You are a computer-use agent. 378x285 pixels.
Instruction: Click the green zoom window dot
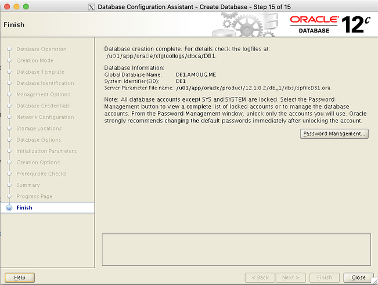26,6
